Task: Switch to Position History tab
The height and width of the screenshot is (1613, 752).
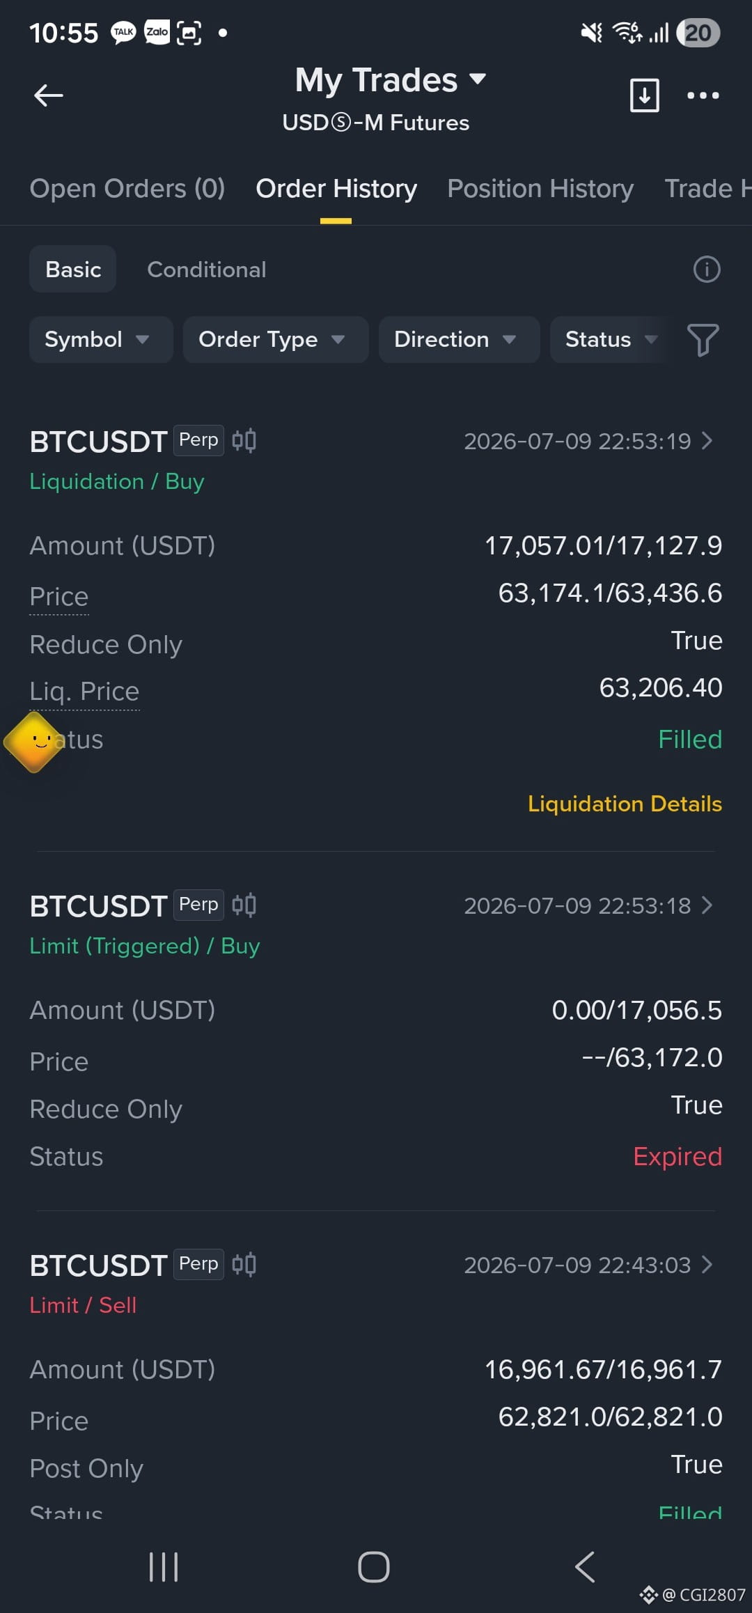Action: point(540,188)
